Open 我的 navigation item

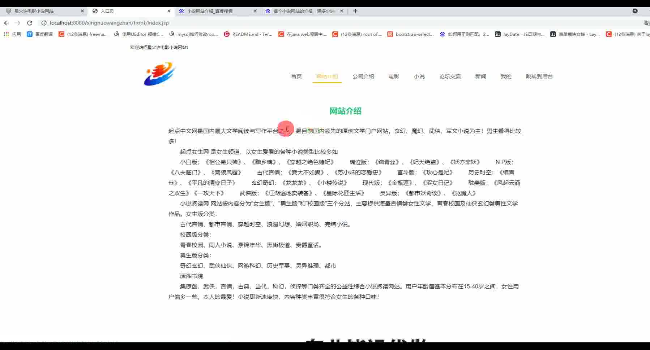pyautogui.click(x=506, y=76)
